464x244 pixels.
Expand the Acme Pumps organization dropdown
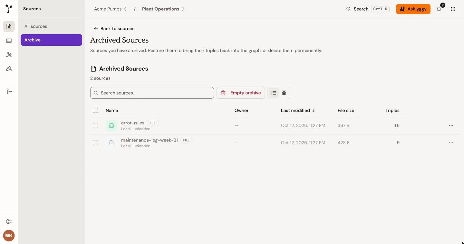(111, 9)
